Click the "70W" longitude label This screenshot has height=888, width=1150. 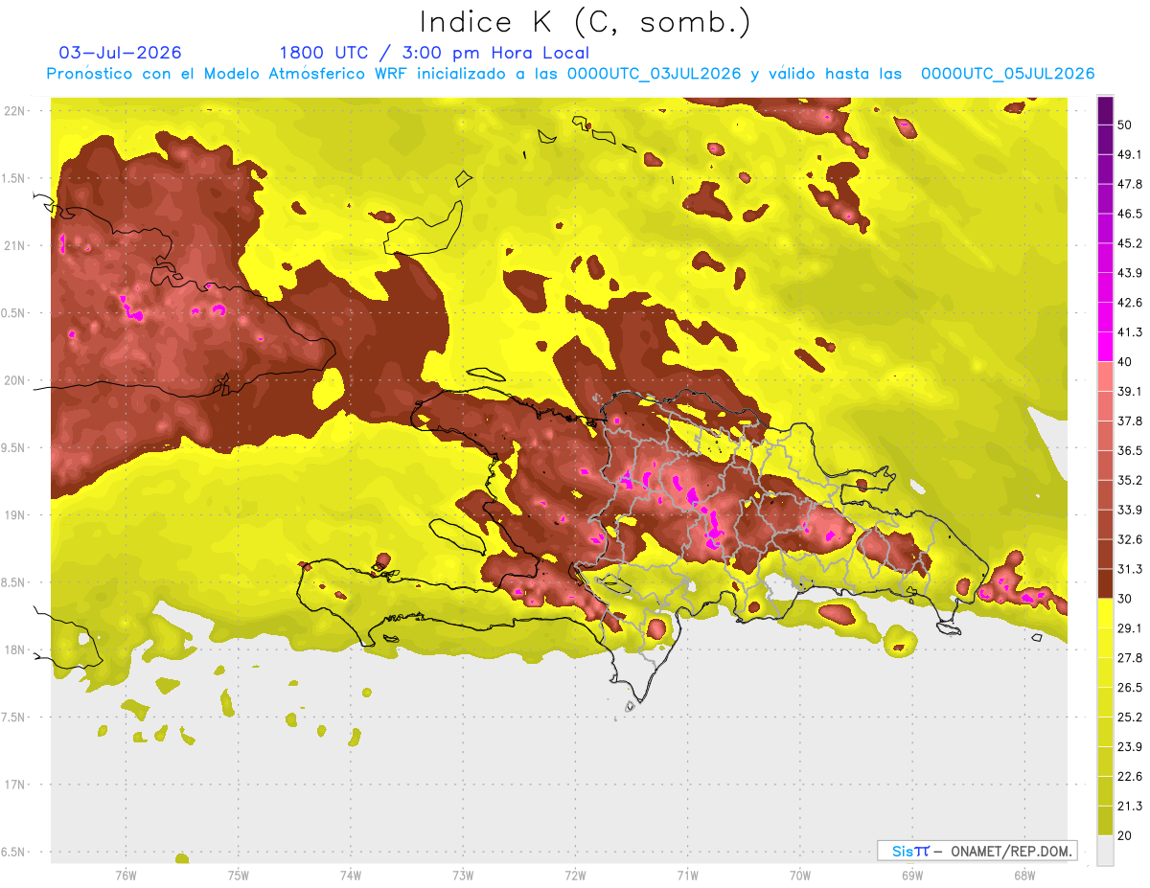click(799, 876)
